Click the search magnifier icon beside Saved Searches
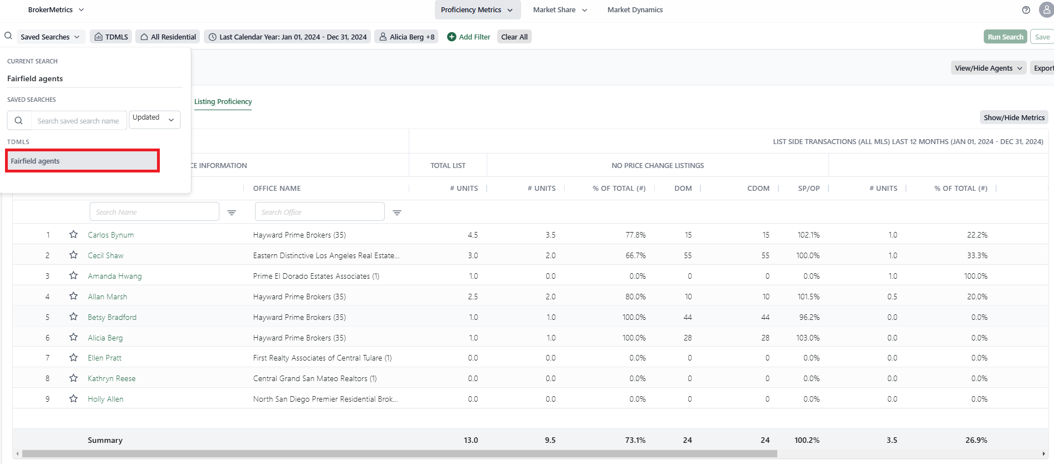Image resolution: width=1054 pixels, height=464 pixels. (x=8, y=36)
